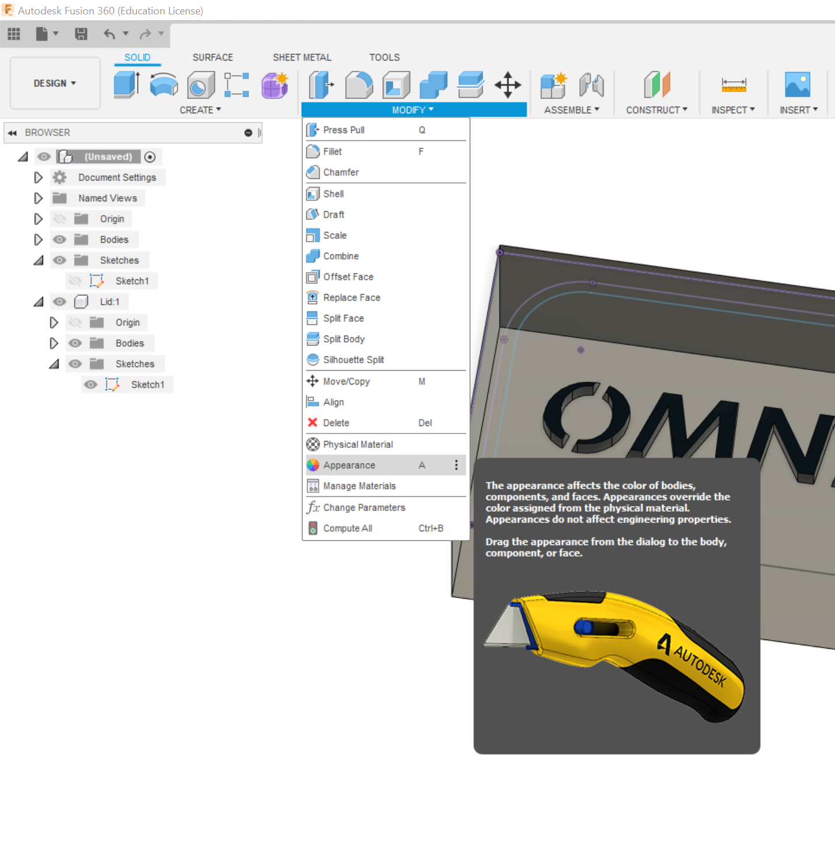Image resolution: width=835 pixels, height=845 pixels.
Task: Show the top-level Origin folder
Action: [x=59, y=219]
